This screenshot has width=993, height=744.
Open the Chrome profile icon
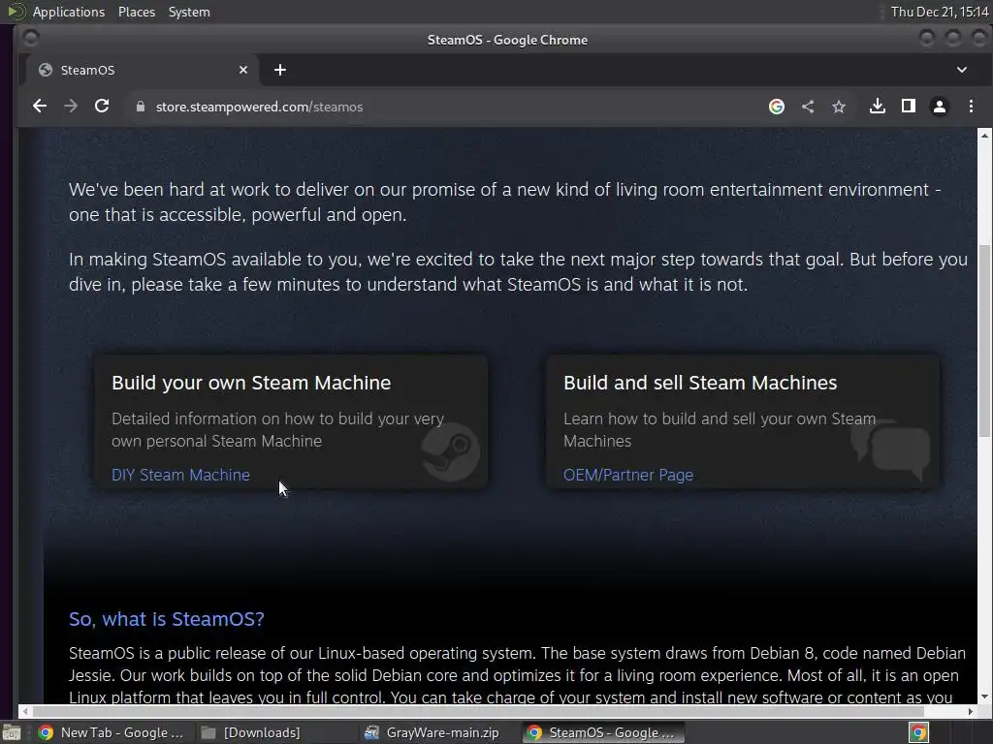pyautogui.click(x=939, y=107)
